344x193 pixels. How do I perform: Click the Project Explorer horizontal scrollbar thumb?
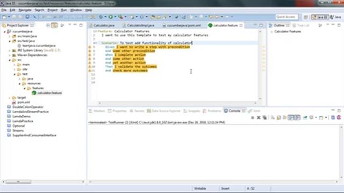(18, 182)
